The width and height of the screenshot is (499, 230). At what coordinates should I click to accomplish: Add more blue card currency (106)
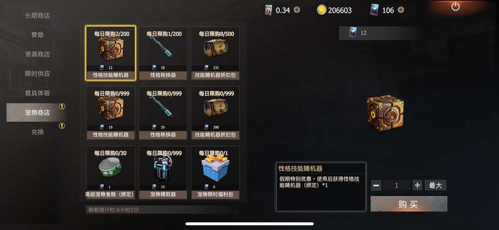(x=401, y=10)
